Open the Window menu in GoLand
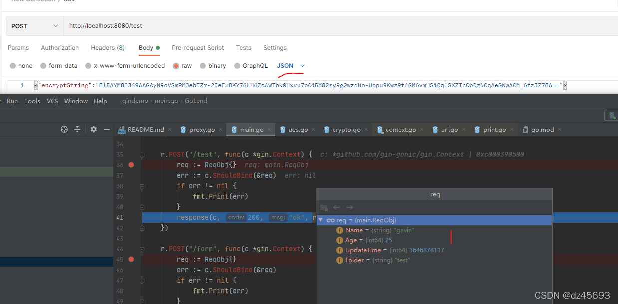Image resolution: width=618 pixels, height=304 pixels. tap(76, 101)
